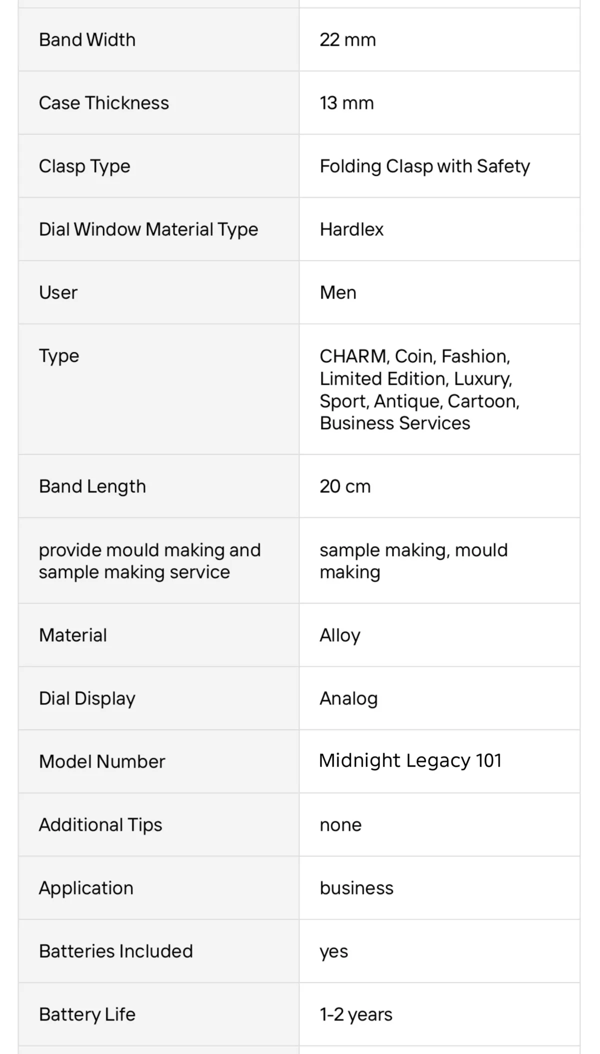
Task: Select Folding Clasp with Safety text
Action: pos(424,166)
